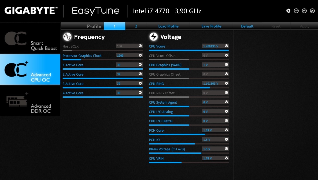The width and height of the screenshot is (318, 180).
Task: Expand the CPU RING Offset dropdown
Action: point(227,92)
